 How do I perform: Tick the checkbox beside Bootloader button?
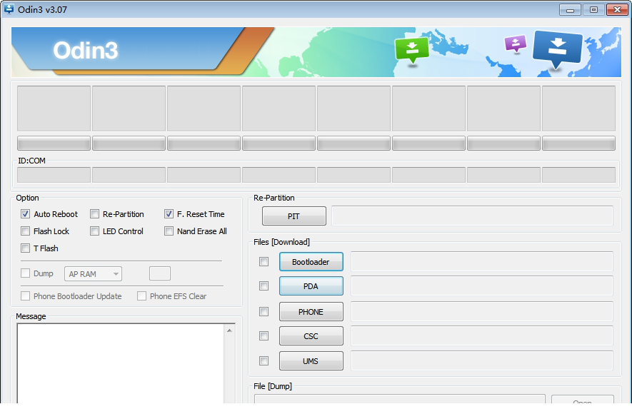264,262
